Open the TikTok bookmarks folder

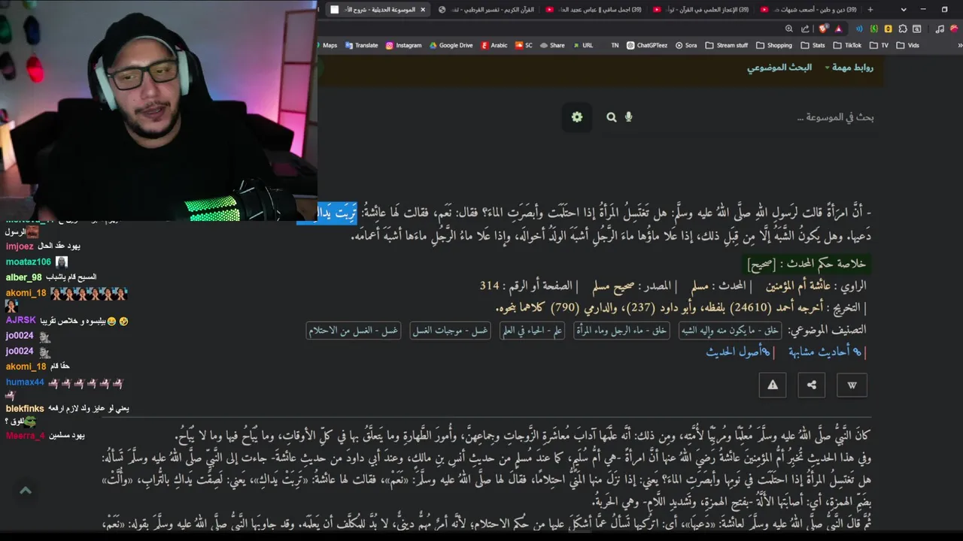click(x=848, y=45)
